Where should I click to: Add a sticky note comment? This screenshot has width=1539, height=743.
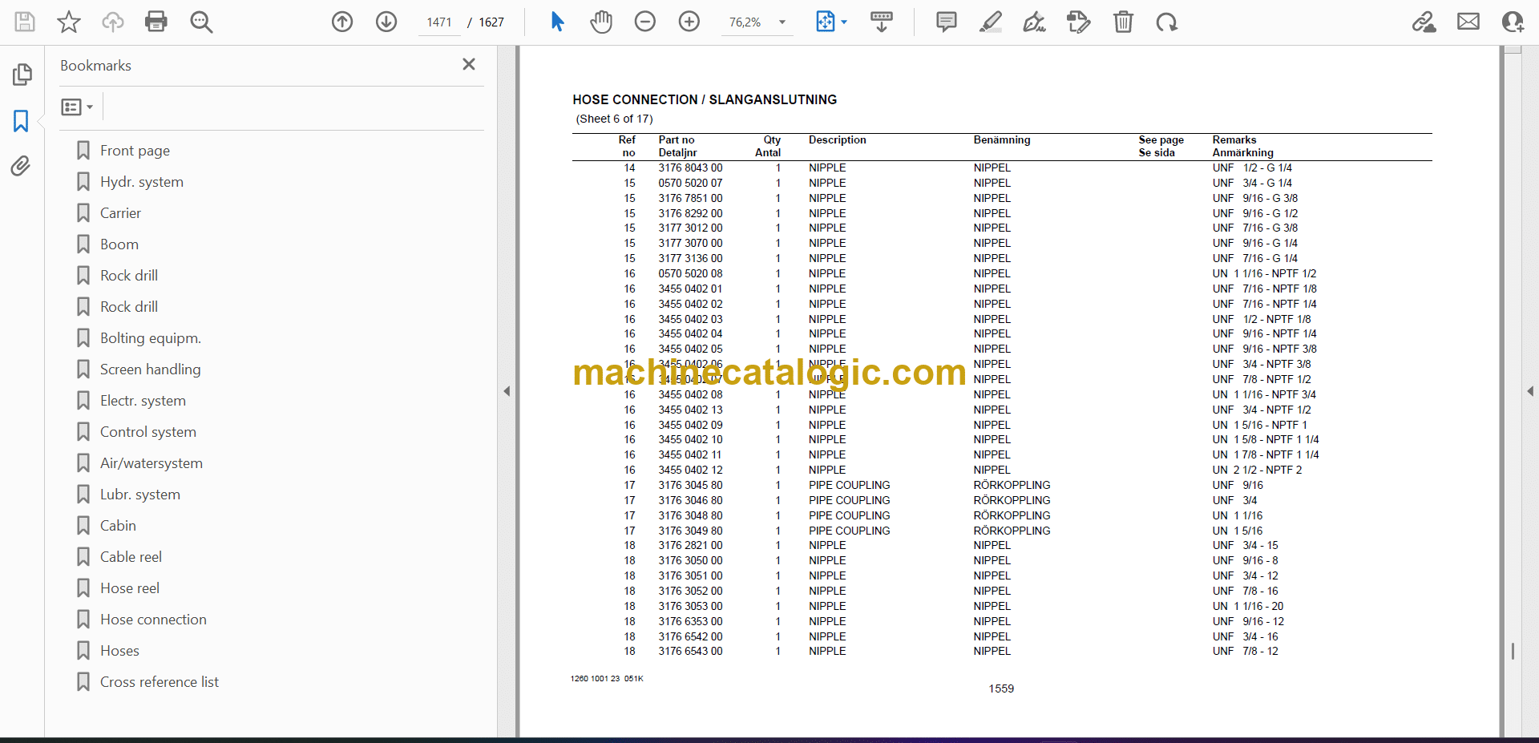947,22
